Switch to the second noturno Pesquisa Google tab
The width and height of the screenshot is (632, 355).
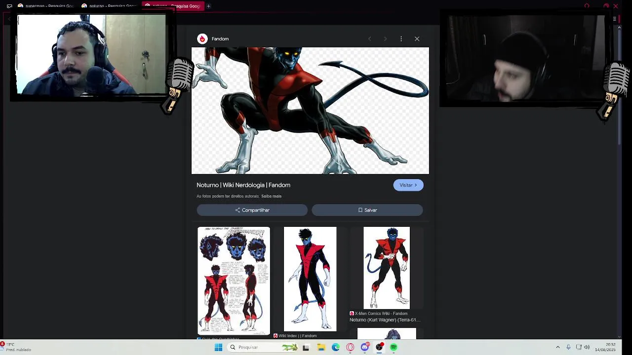pyautogui.click(x=109, y=6)
